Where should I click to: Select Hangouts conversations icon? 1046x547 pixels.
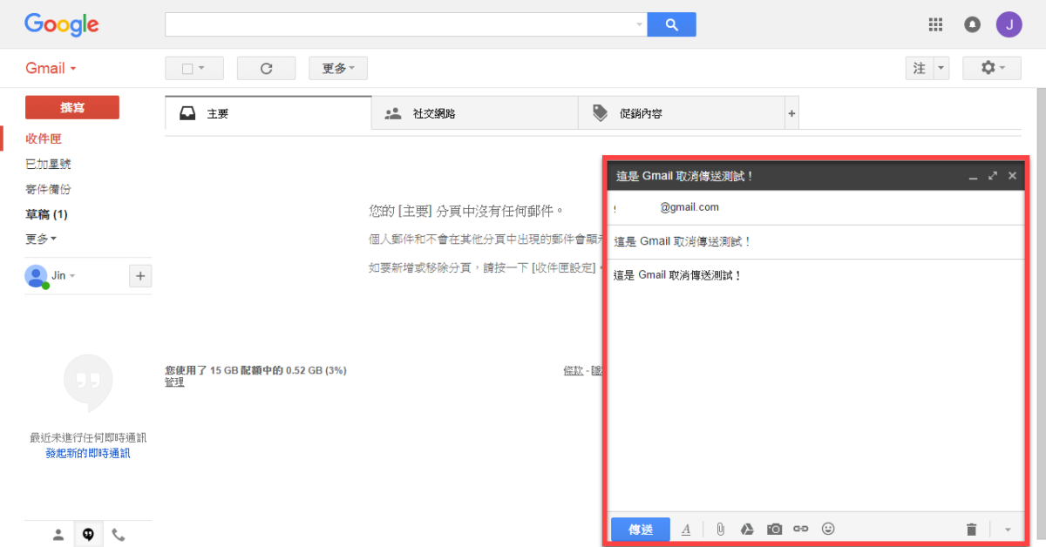coord(88,535)
